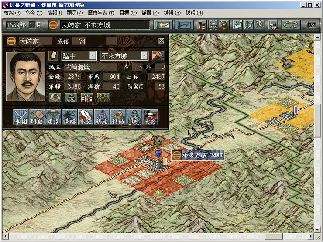Click the arrow-to-castle jump toolbar icon
Image resolution: width=323 pixels, height=242 pixels.
(x=273, y=25)
